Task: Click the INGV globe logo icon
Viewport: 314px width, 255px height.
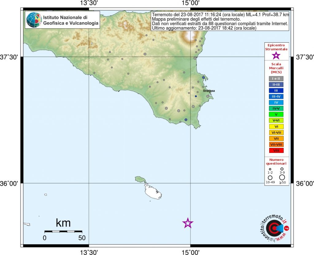Action: [33, 20]
